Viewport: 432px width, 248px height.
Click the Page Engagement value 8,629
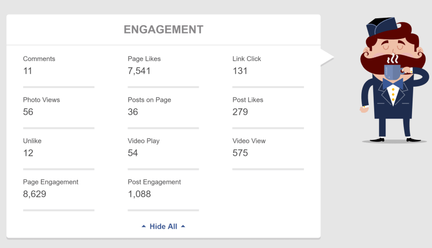[35, 194]
